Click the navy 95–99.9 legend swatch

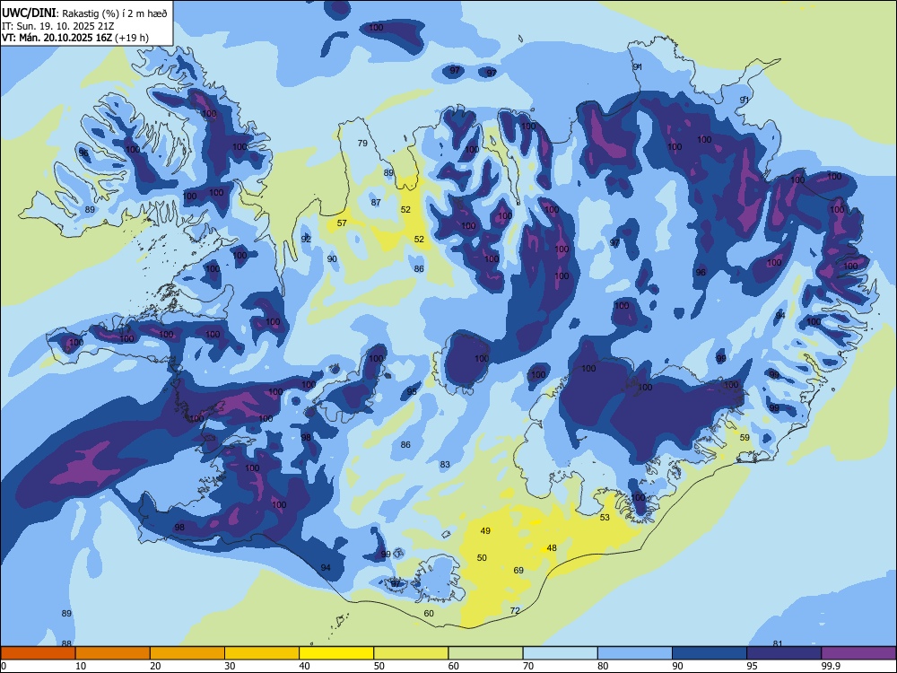(784, 653)
